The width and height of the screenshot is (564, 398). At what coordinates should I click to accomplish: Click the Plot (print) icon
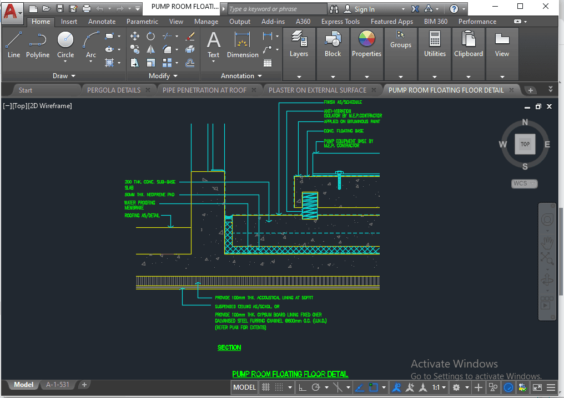[86, 9]
